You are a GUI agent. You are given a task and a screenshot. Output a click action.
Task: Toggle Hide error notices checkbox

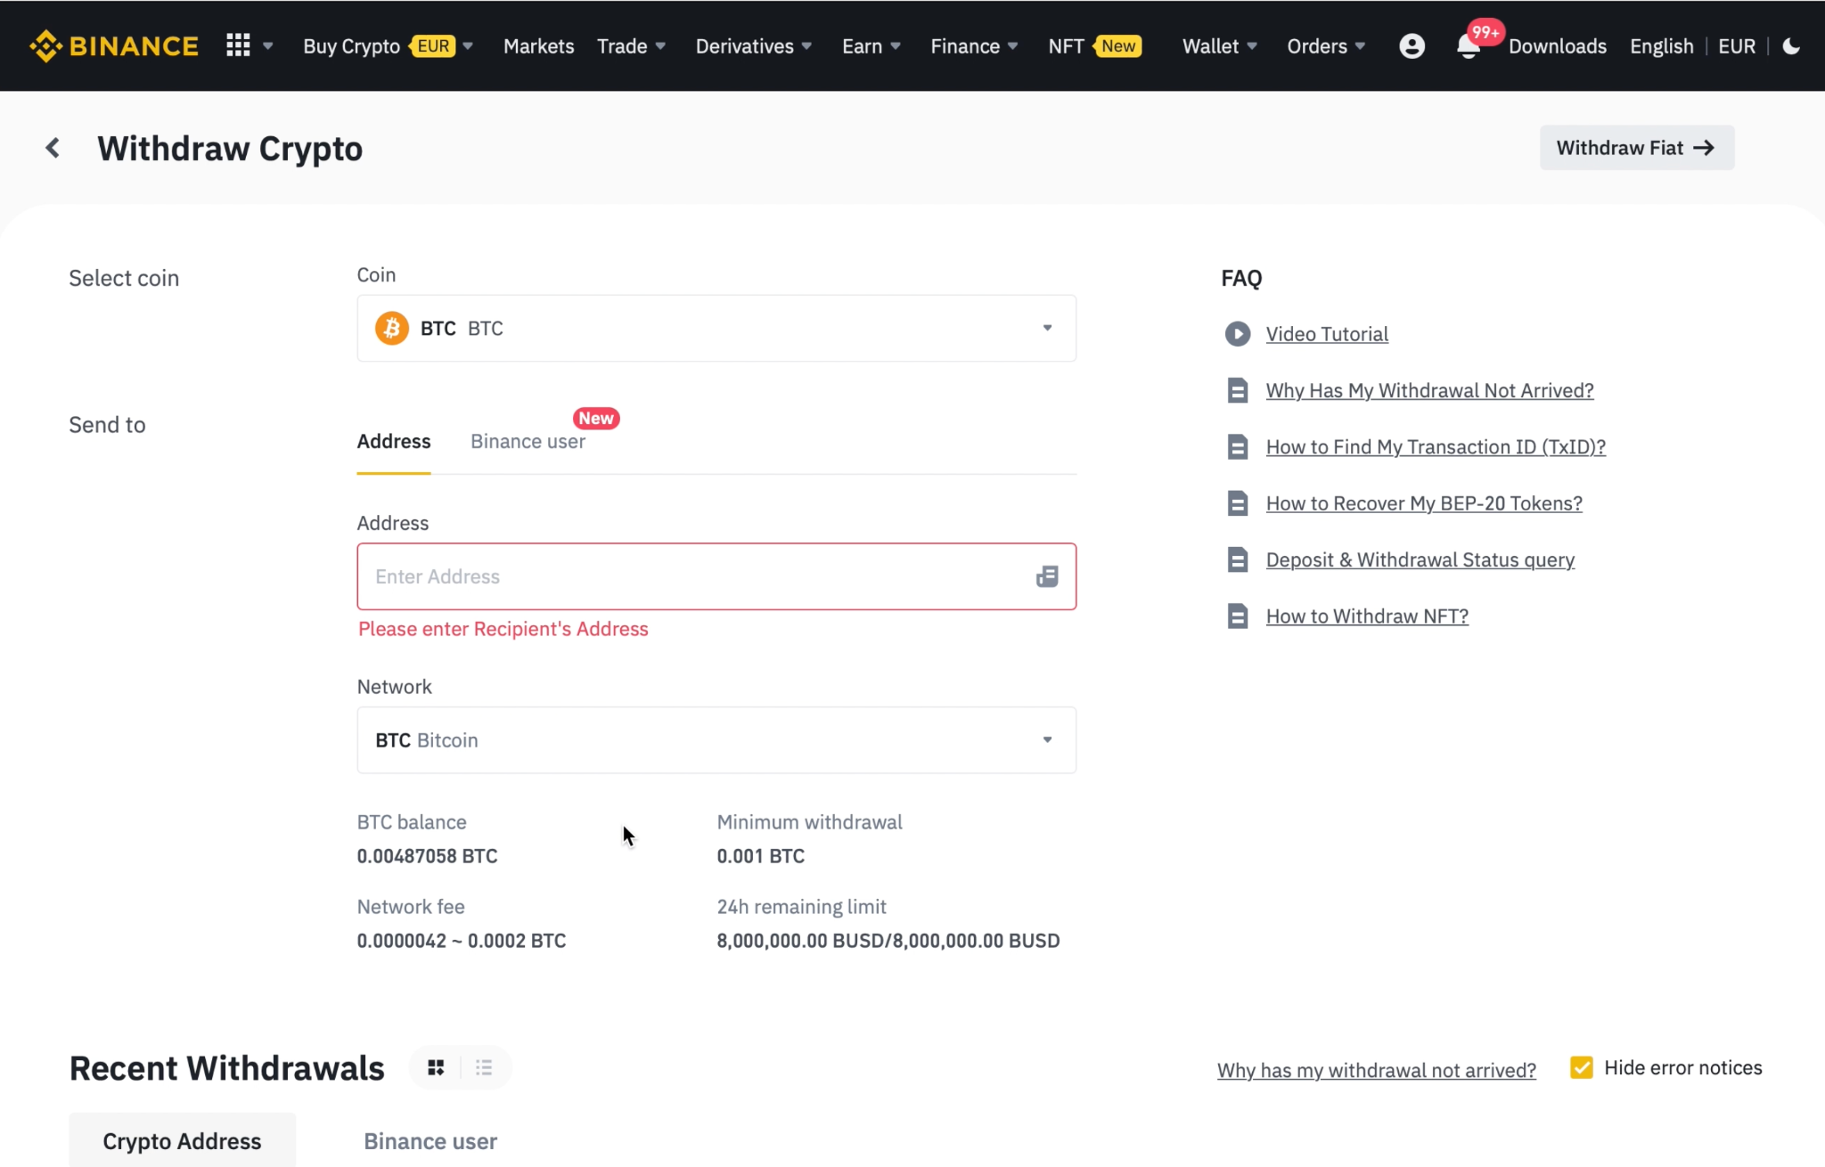click(x=1582, y=1067)
